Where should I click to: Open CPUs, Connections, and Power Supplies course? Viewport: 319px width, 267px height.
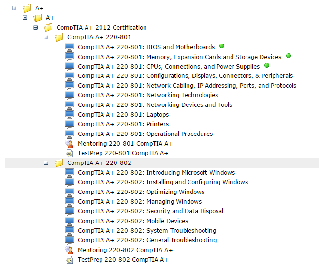click(169, 66)
